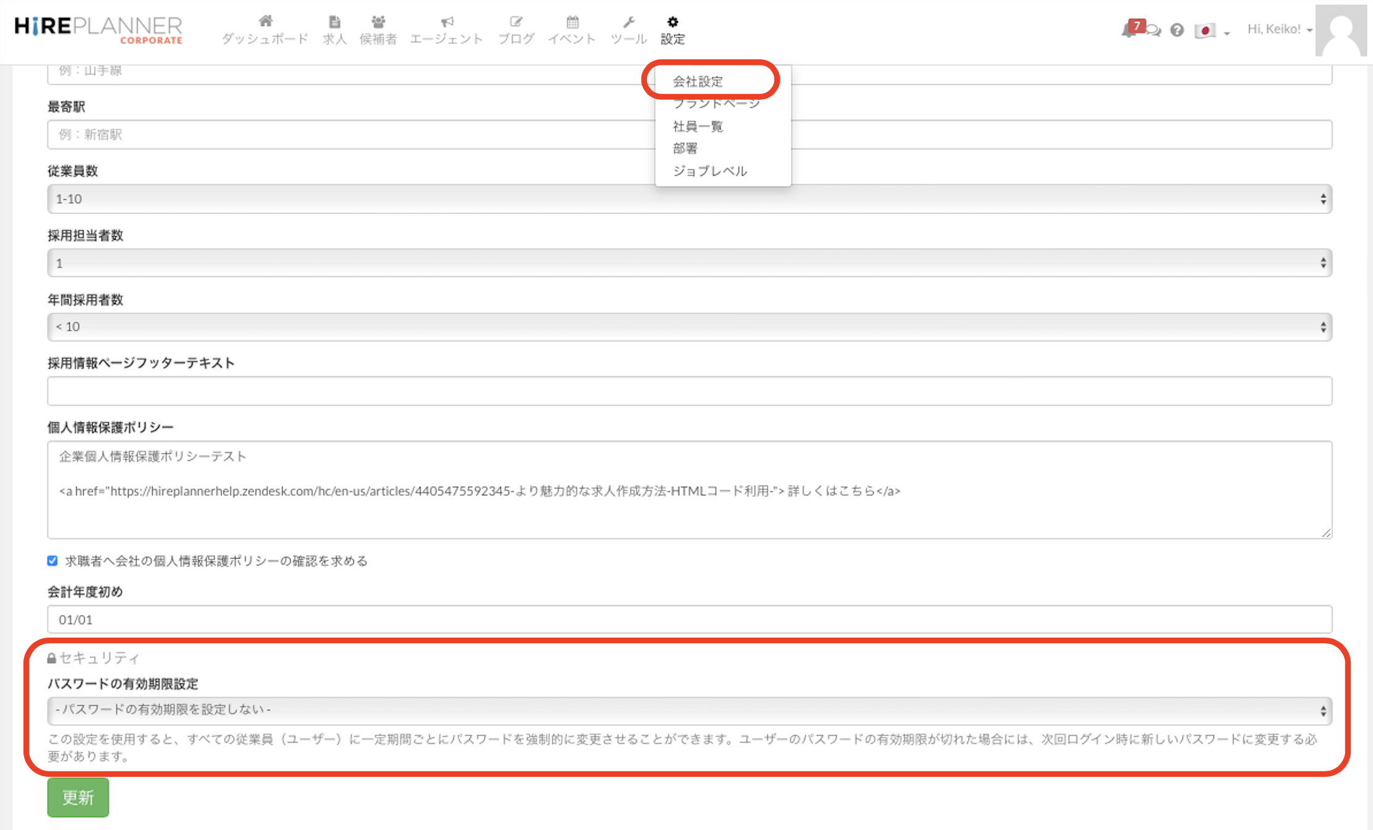Open ブログ edit icon
Screen dimensions: 1373x830
click(x=516, y=22)
